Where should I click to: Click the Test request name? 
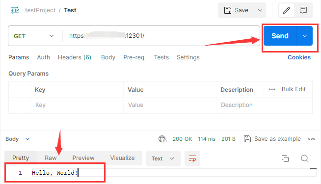point(70,10)
